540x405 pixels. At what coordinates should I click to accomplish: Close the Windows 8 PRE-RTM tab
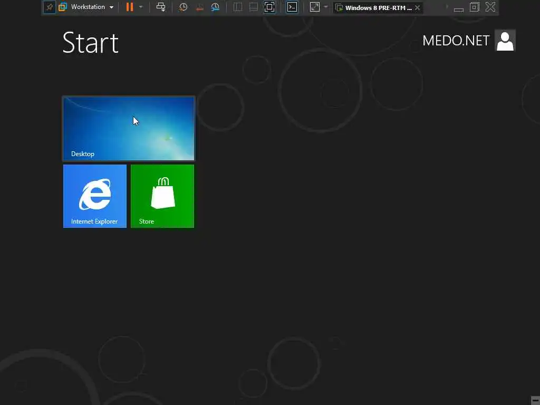pos(418,7)
